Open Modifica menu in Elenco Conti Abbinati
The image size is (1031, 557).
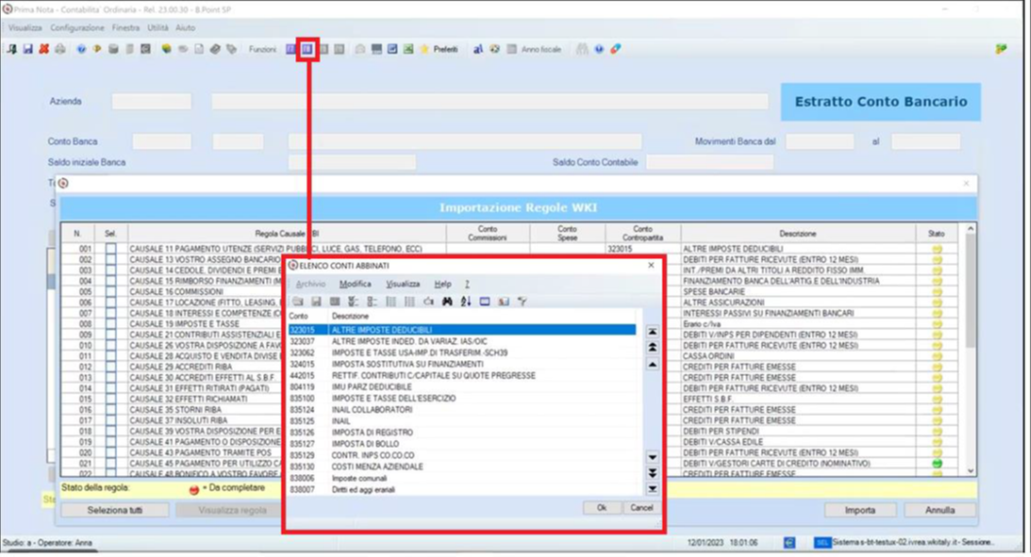(355, 283)
